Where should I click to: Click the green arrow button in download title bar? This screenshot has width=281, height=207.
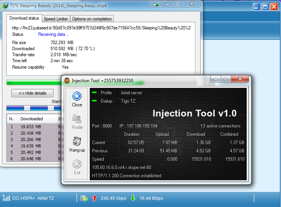(x=155, y=5)
